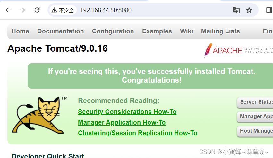
Task: Click the Host Manager button
Action: 255,131
